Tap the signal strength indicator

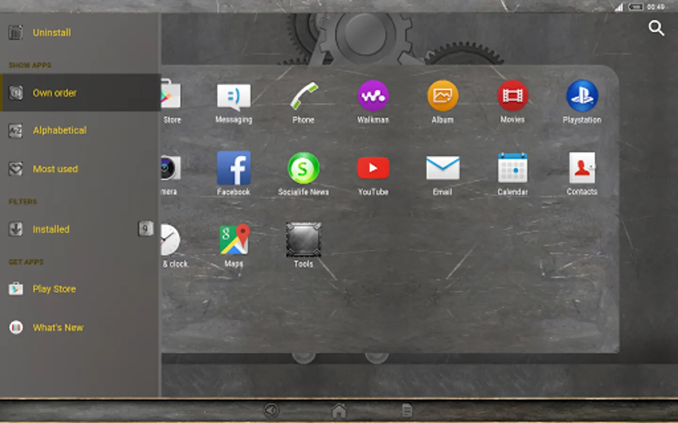click(619, 7)
